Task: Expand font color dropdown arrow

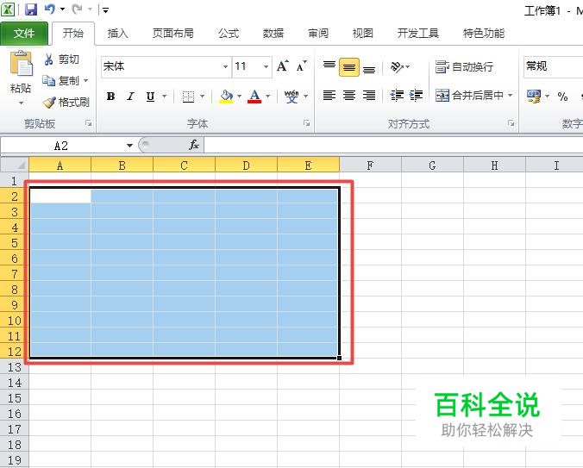Action: (267, 97)
